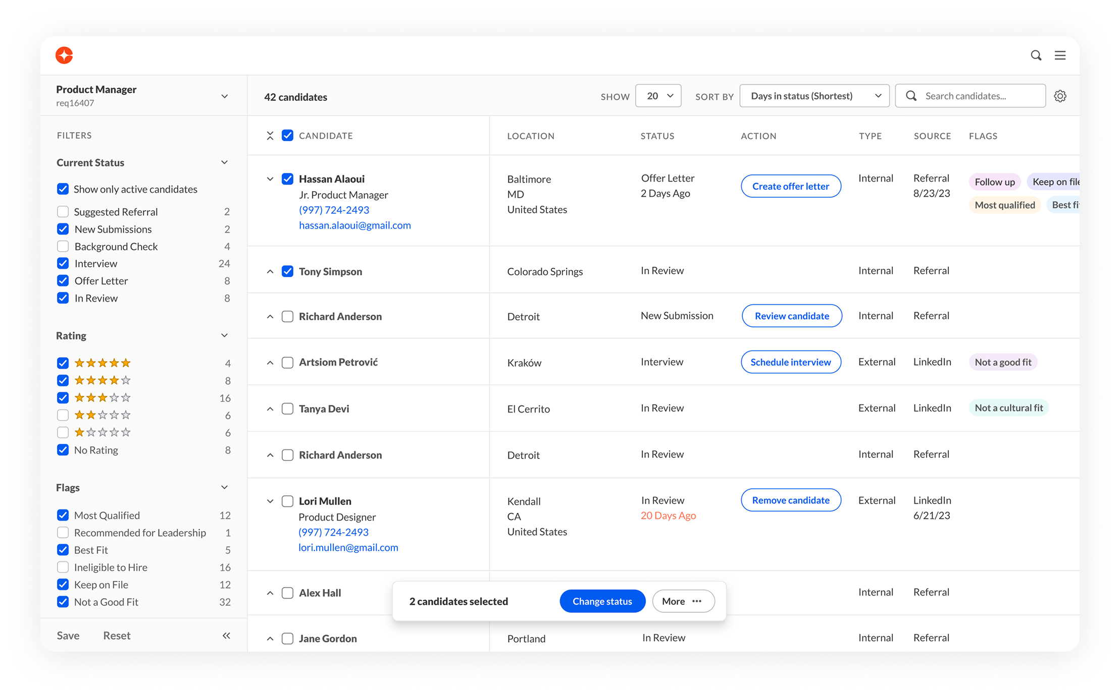Uncheck Show only active candidates

tap(63, 189)
